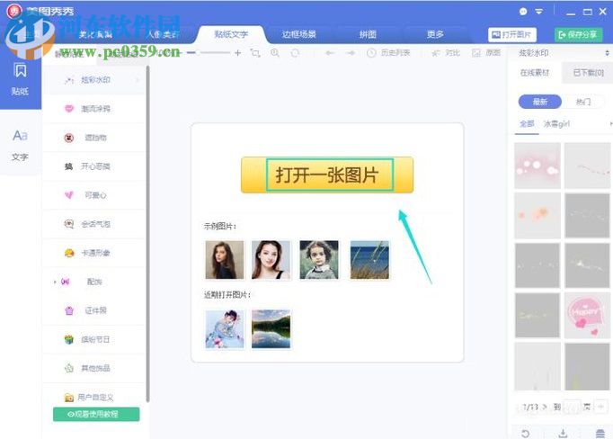
Task: Select the 热门 popular toggle
Action: [583, 102]
